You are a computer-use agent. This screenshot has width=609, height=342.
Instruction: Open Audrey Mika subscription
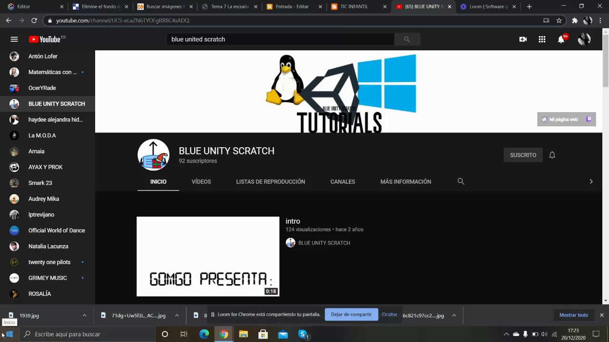[x=48, y=199]
